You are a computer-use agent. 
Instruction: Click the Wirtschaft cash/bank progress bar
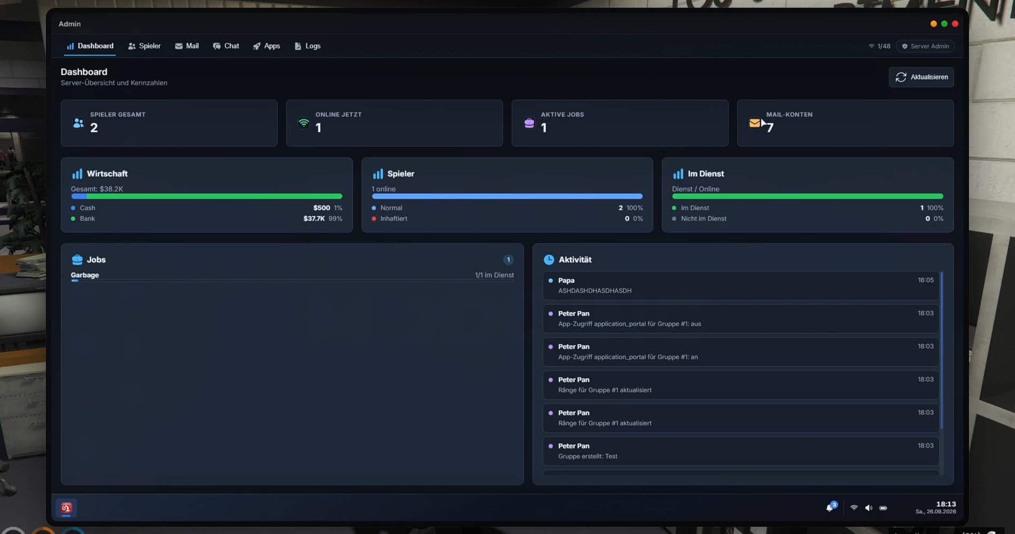coord(207,197)
